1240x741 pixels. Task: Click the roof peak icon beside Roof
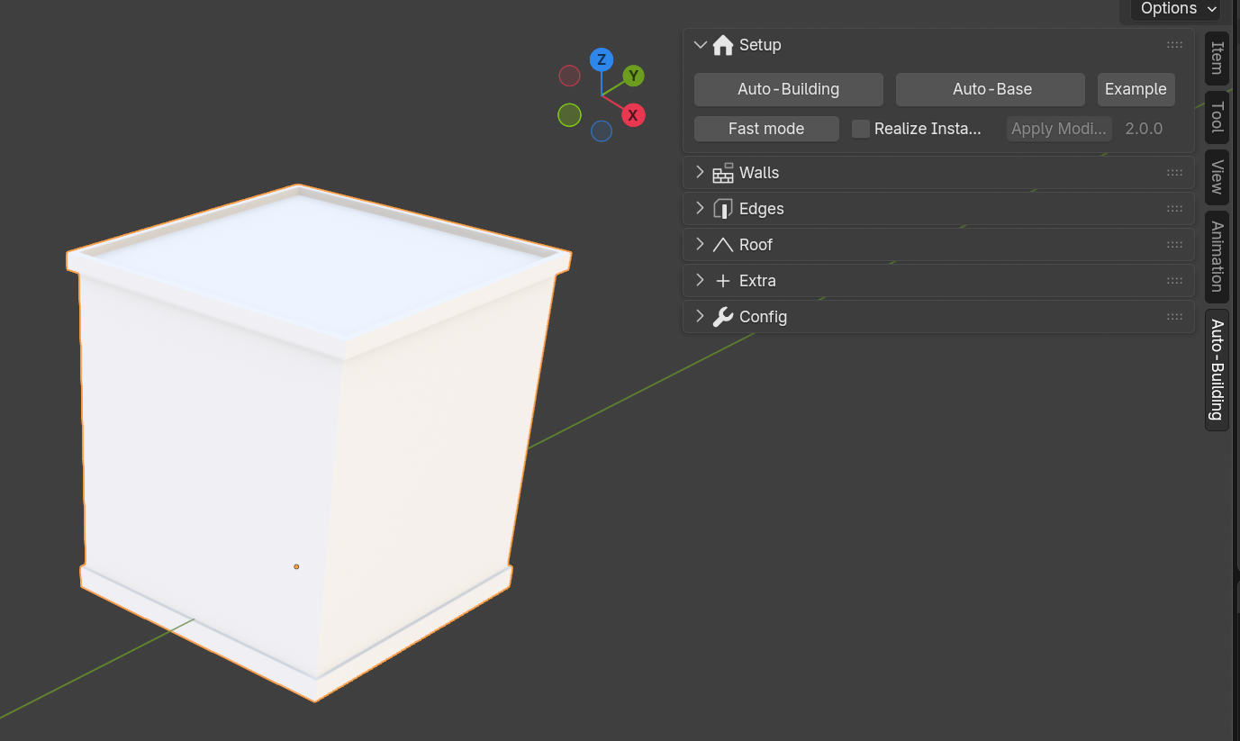tap(722, 245)
